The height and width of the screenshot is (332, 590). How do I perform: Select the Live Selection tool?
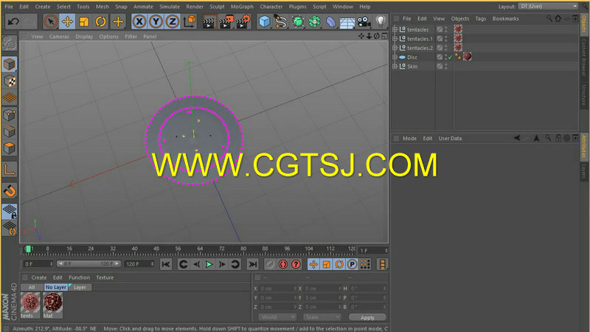50,21
